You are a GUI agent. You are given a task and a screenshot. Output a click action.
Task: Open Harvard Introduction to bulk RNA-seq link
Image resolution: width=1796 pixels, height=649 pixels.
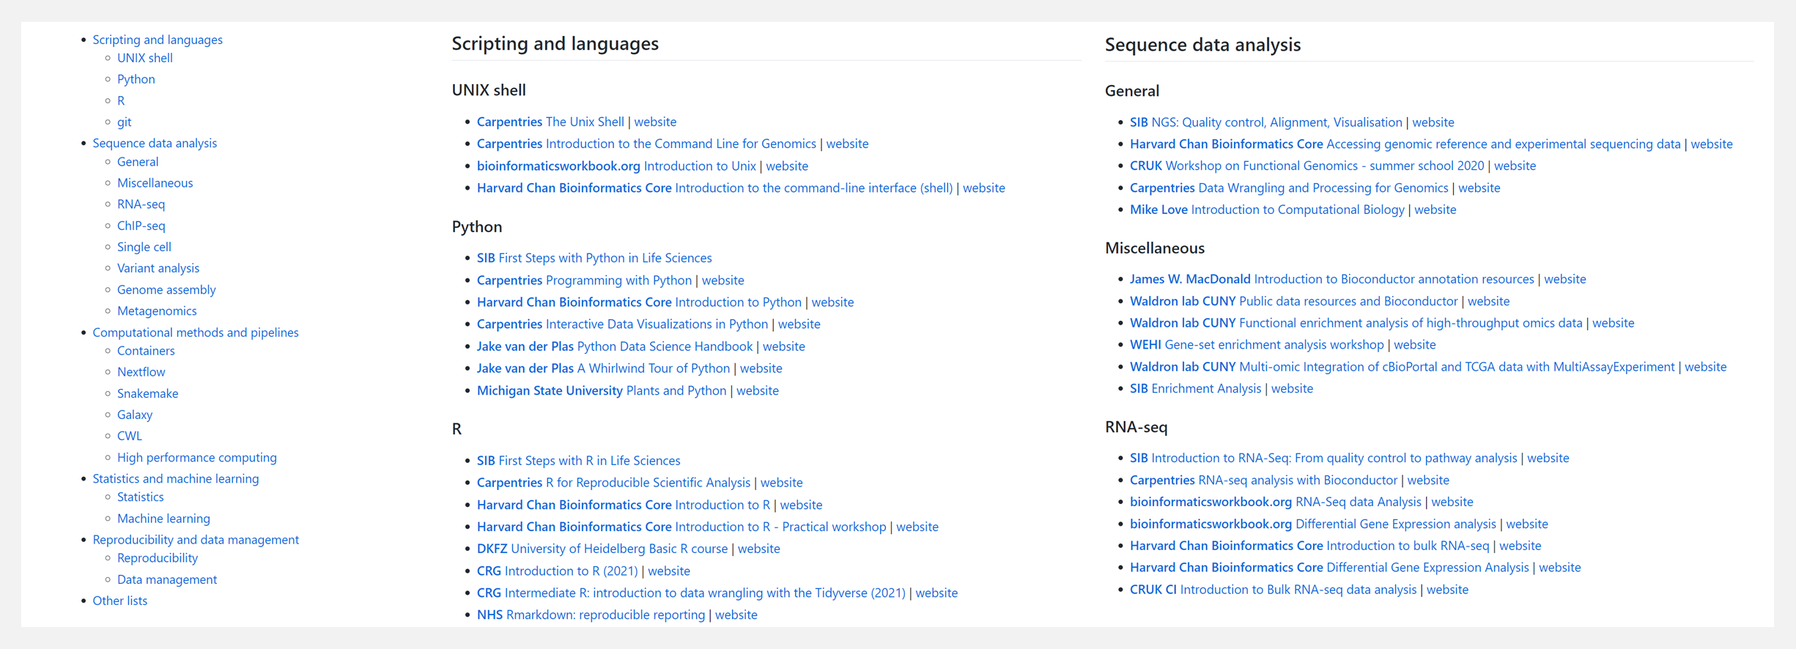tap(1309, 546)
